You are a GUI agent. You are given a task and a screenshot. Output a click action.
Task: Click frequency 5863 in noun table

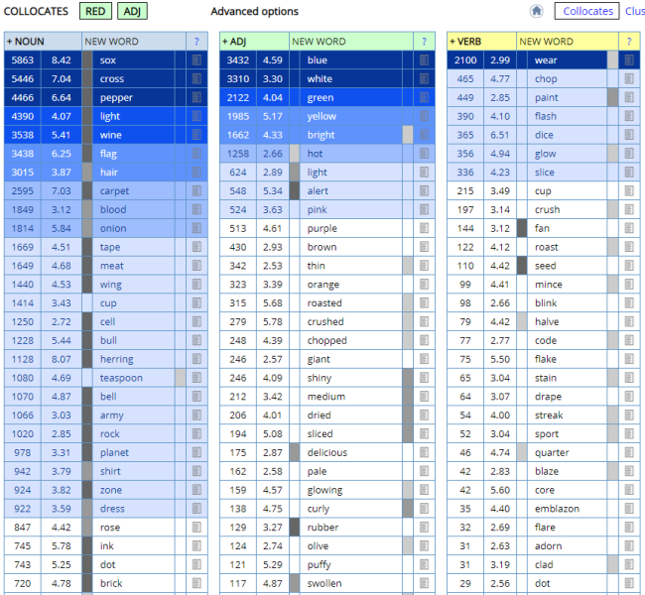22,60
